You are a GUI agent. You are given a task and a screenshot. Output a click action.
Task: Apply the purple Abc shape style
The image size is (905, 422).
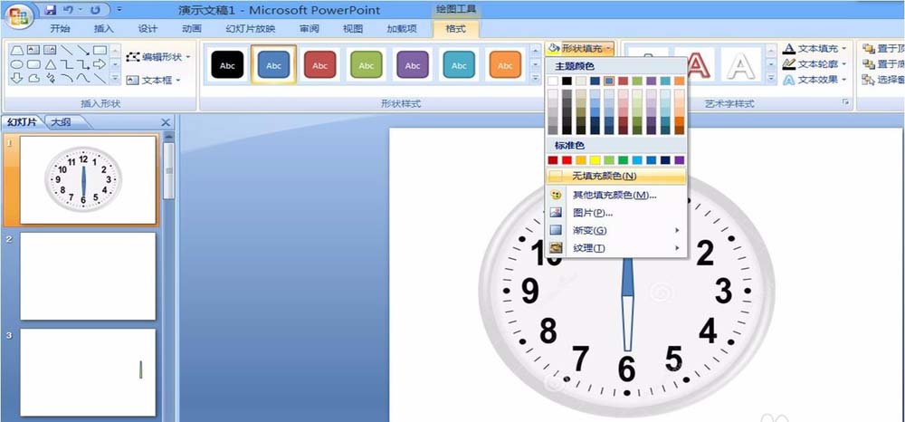(412, 65)
